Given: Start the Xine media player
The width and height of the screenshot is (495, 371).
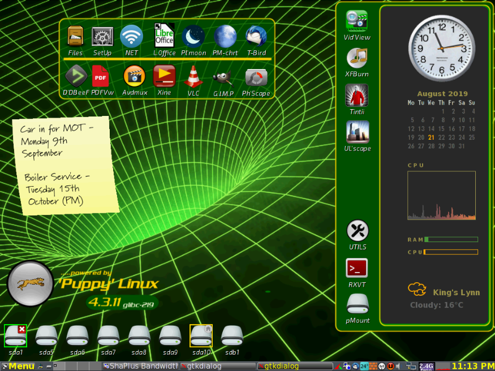Looking at the screenshot, I should pyautogui.click(x=164, y=76).
